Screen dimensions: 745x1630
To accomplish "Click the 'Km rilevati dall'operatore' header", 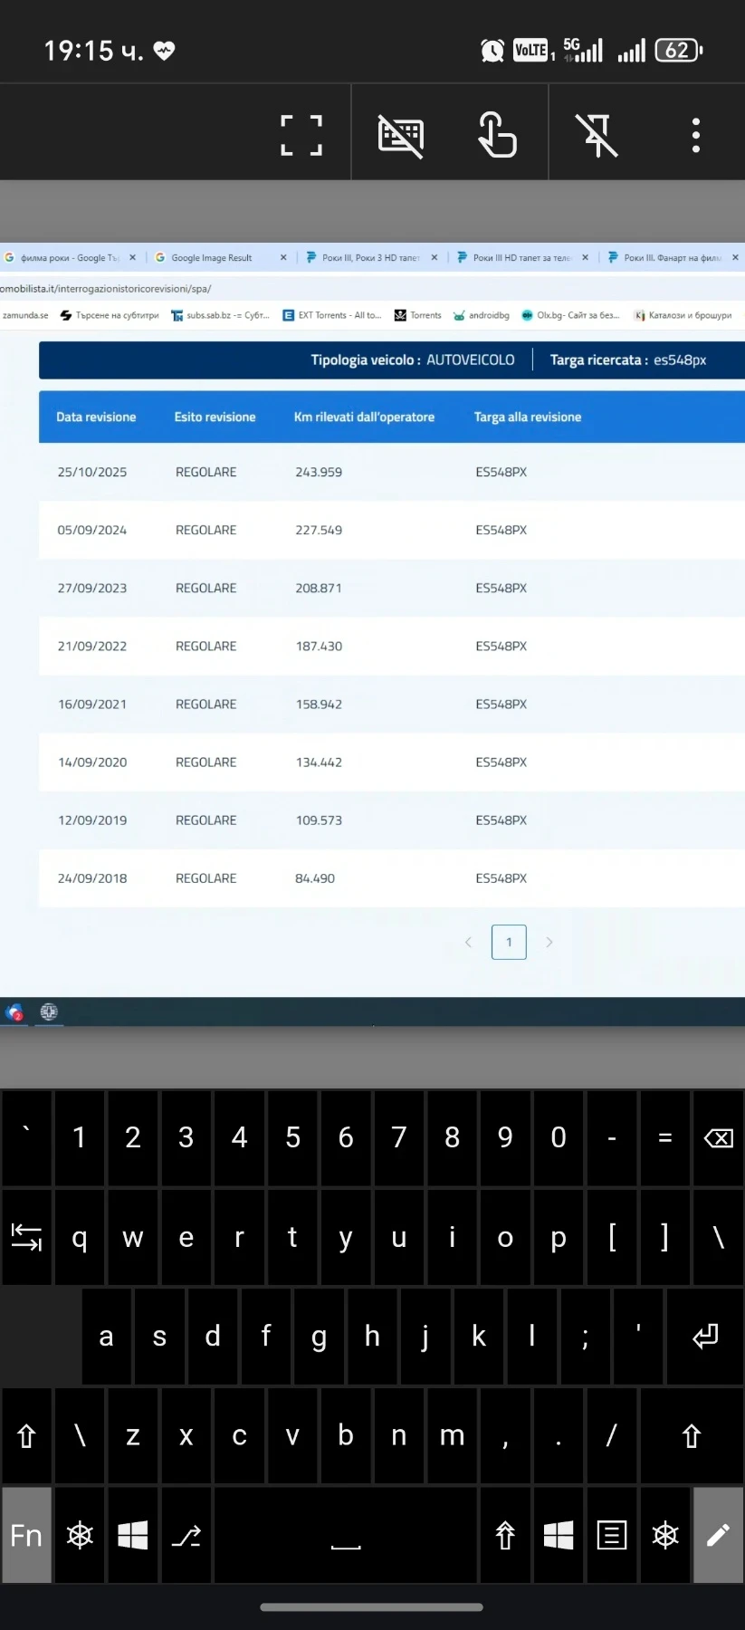I will [364, 417].
